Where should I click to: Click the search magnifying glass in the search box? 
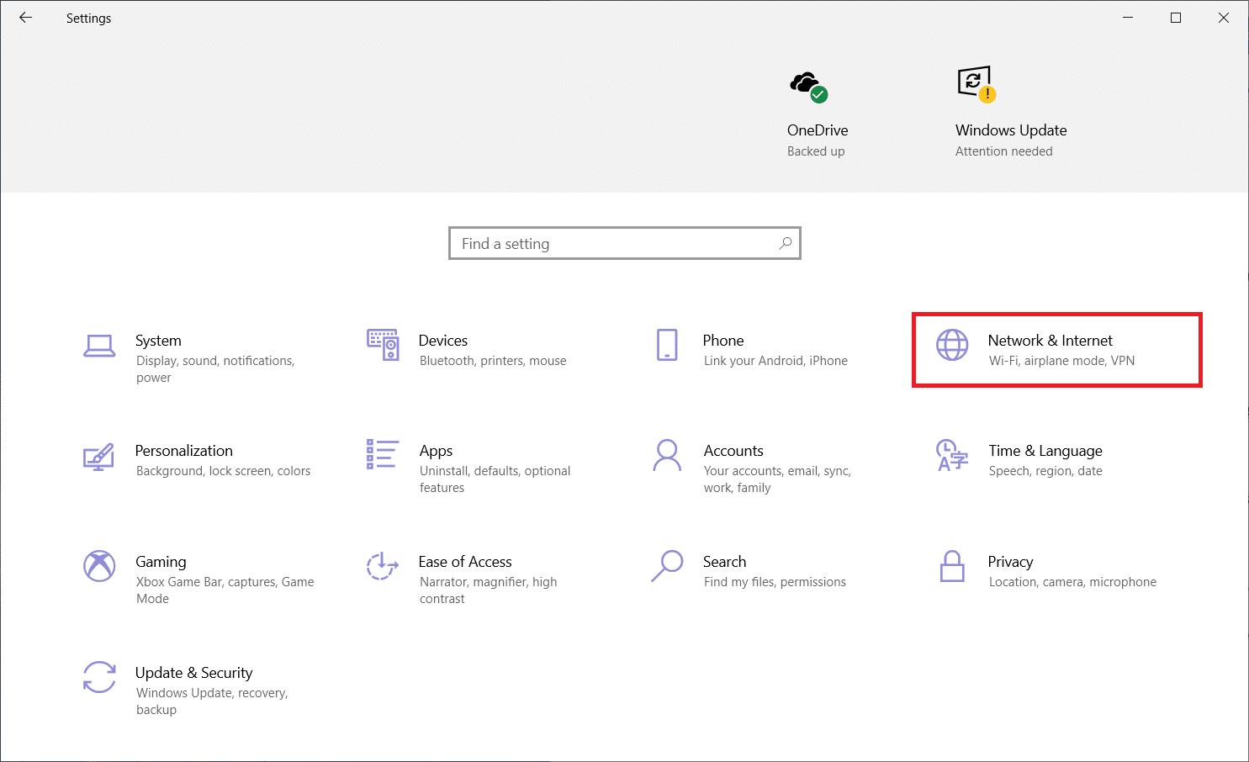tap(785, 243)
